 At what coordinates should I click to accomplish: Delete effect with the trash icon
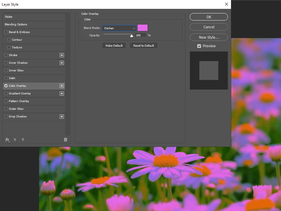click(65, 140)
